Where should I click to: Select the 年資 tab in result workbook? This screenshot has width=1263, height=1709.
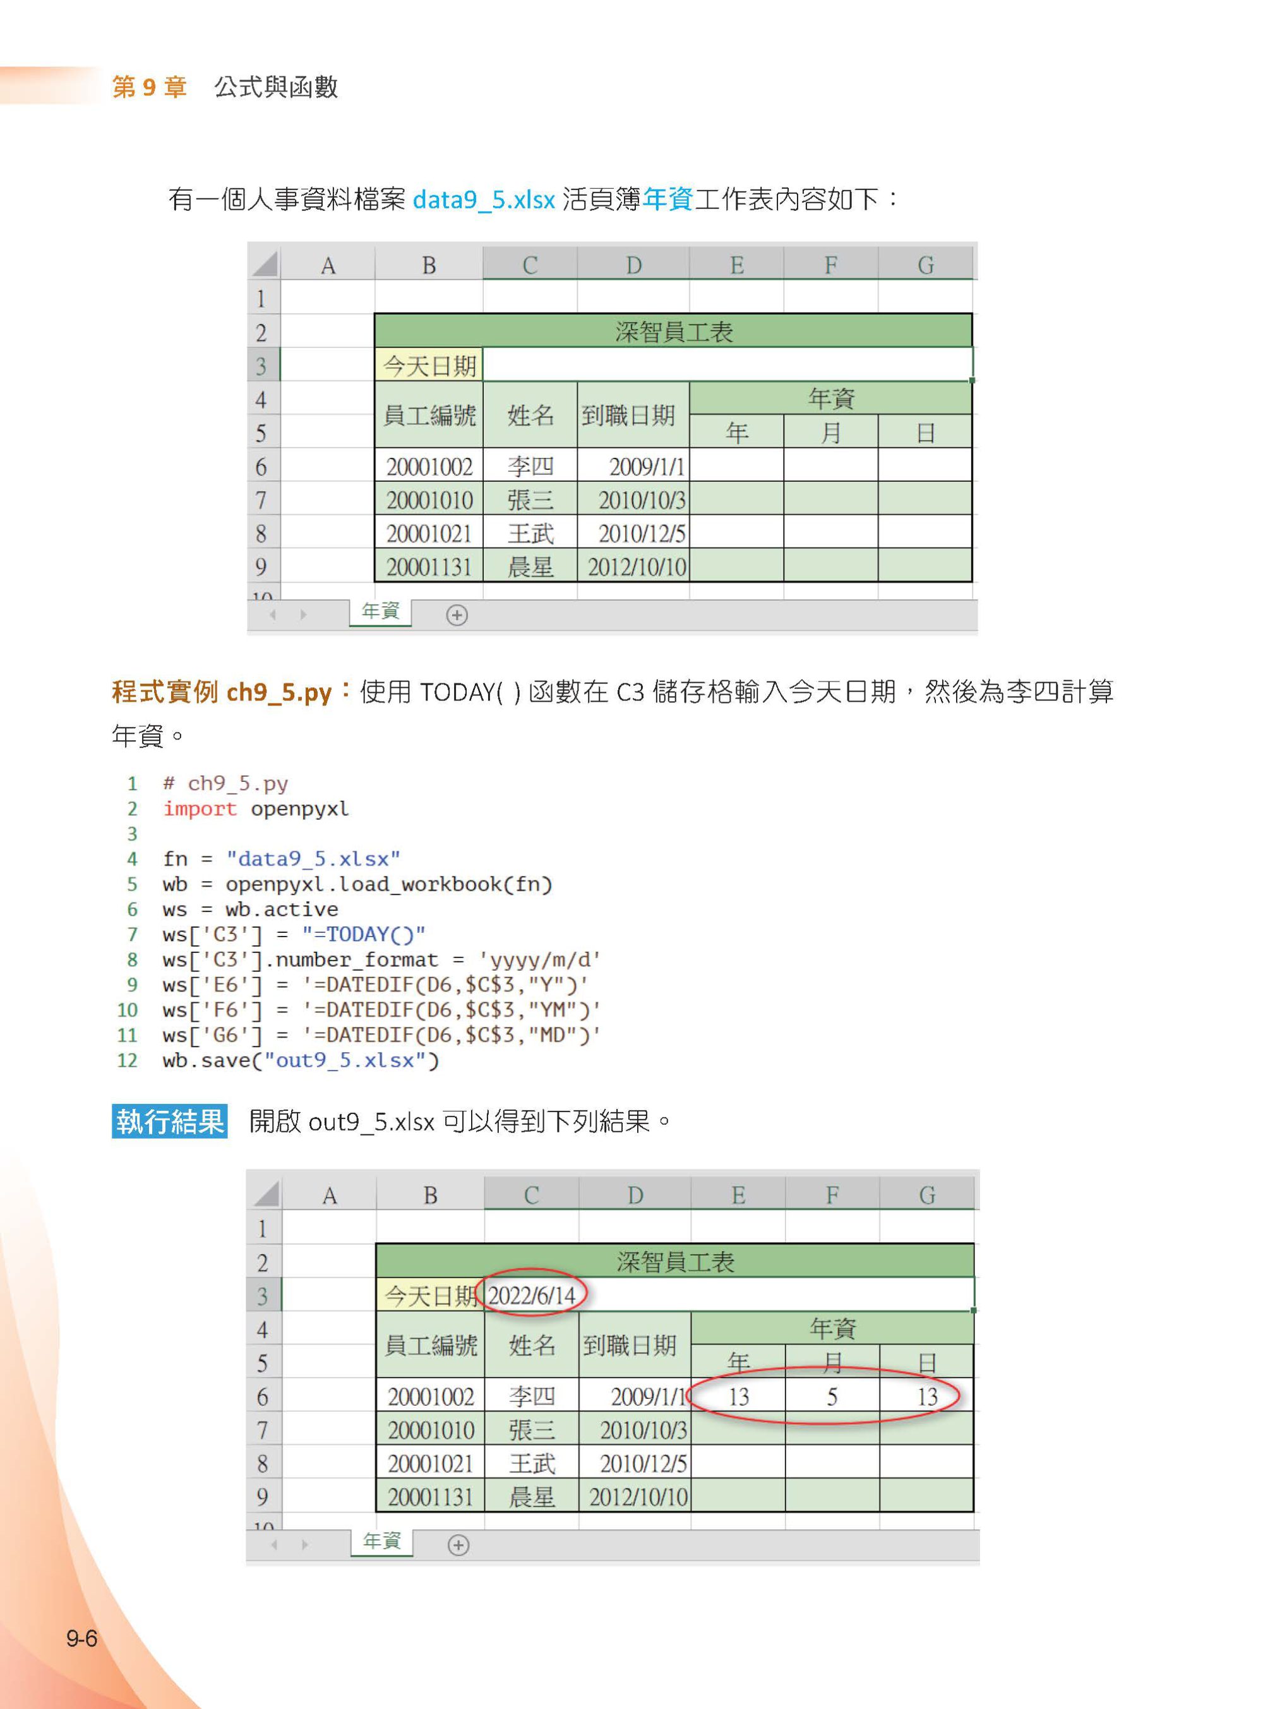coord(381,1543)
